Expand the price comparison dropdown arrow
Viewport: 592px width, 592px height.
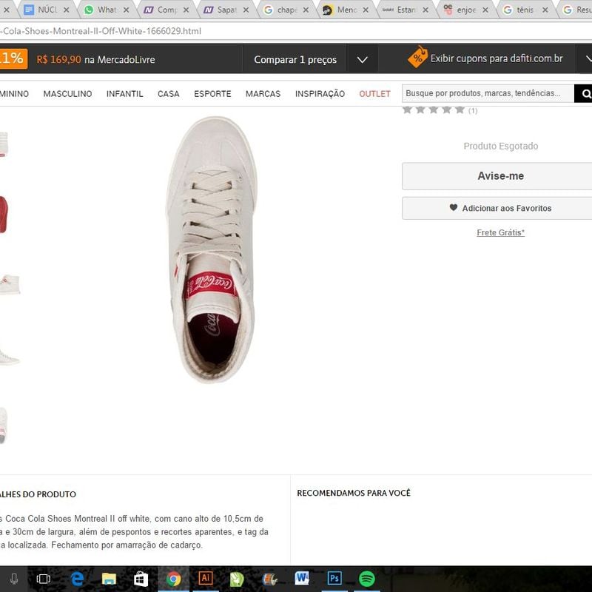pyautogui.click(x=362, y=59)
